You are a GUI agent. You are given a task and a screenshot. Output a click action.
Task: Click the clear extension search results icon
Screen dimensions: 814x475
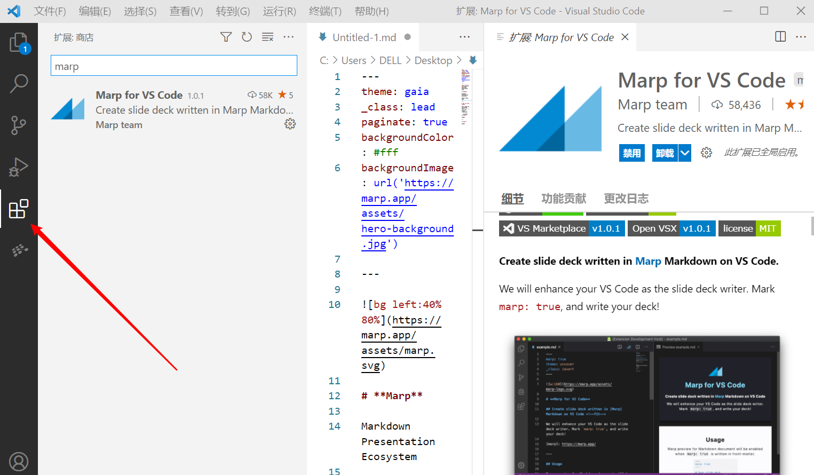(x=267, y=37)
